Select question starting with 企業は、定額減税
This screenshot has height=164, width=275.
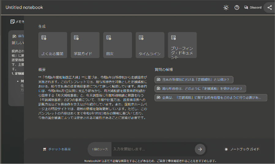point(211,97)
